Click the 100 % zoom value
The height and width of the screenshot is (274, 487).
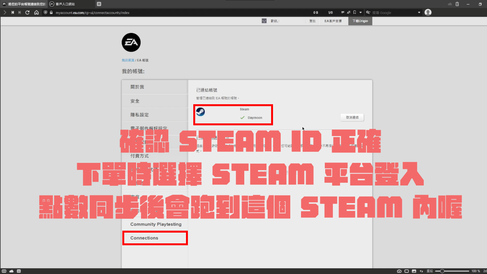pos(475,271)
